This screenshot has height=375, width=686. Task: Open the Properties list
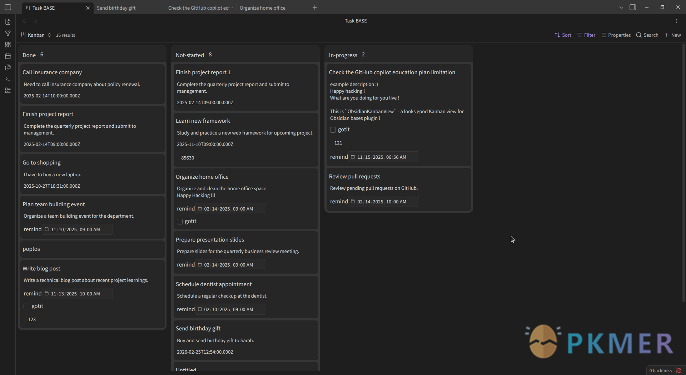[x=616, y=35]
